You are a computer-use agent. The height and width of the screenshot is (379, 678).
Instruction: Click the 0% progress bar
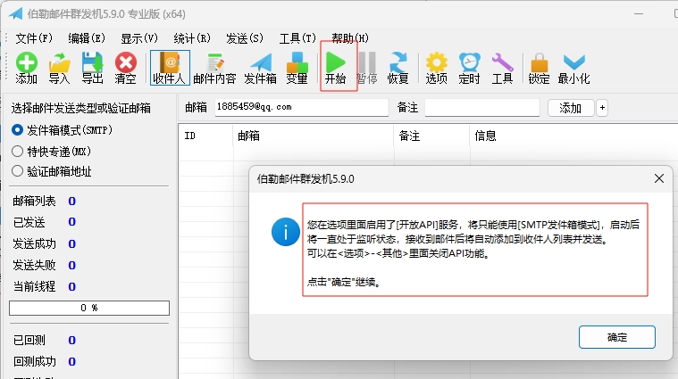88,308
